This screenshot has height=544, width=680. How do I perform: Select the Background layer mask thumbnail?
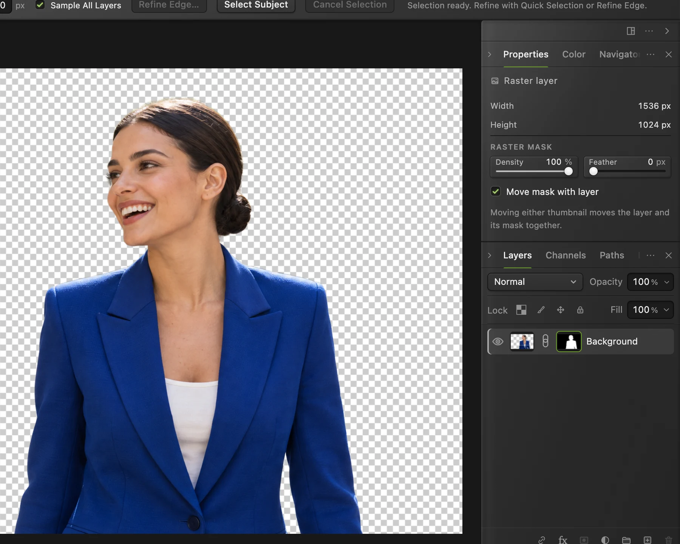click(569, 342)
